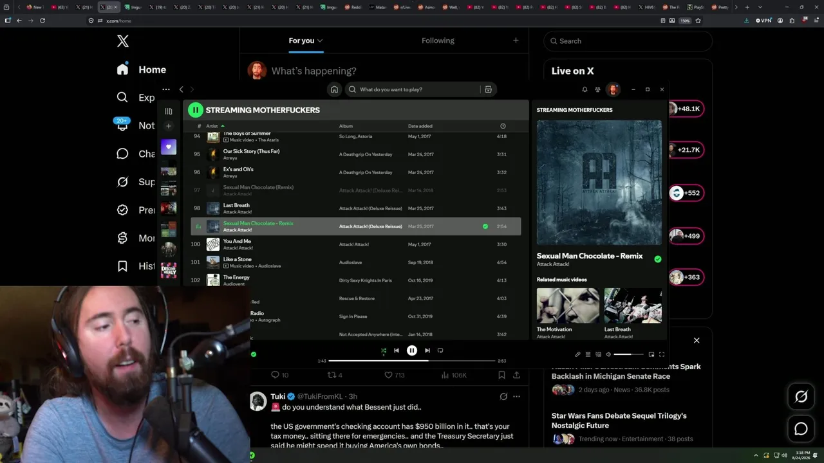This screenshot has width=824, height=463.
Task: Click Spotify Home button
Action: 334,89
